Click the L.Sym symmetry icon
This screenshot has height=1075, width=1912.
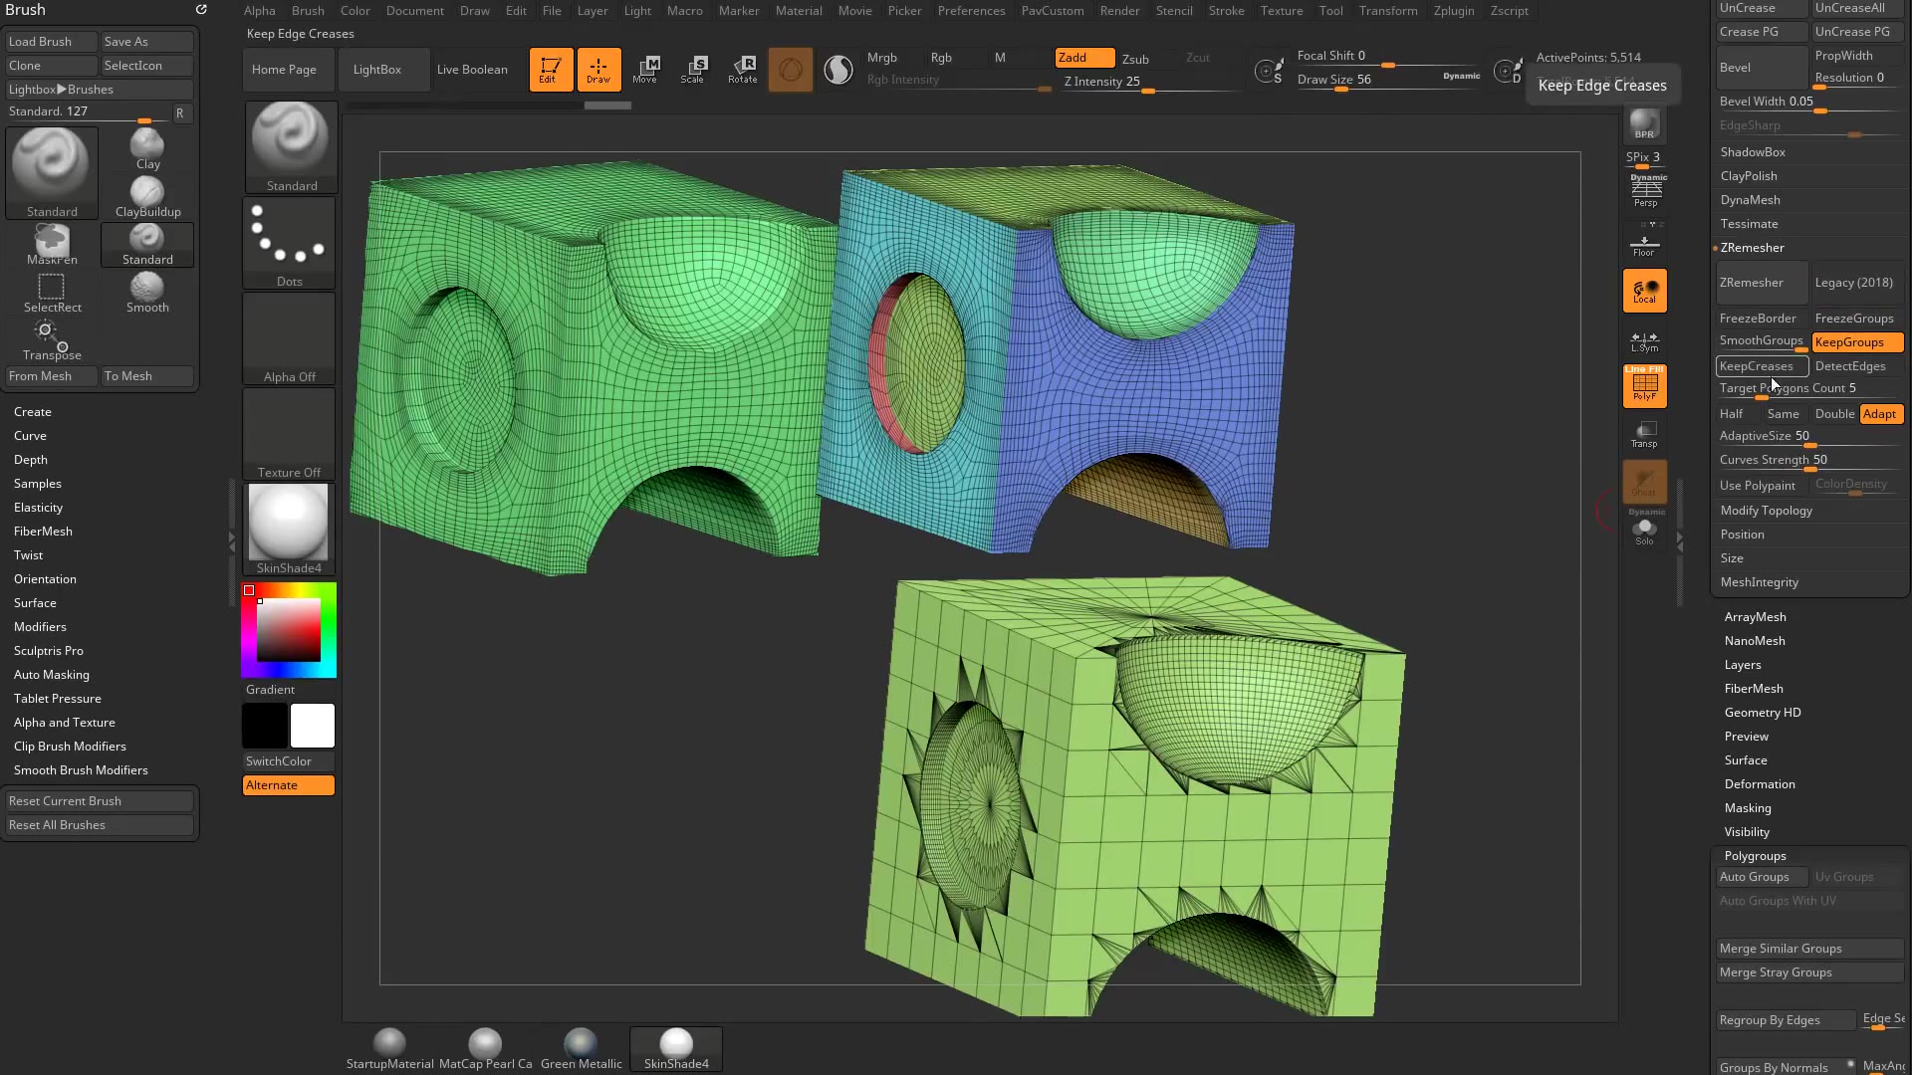click(1645, 338)
